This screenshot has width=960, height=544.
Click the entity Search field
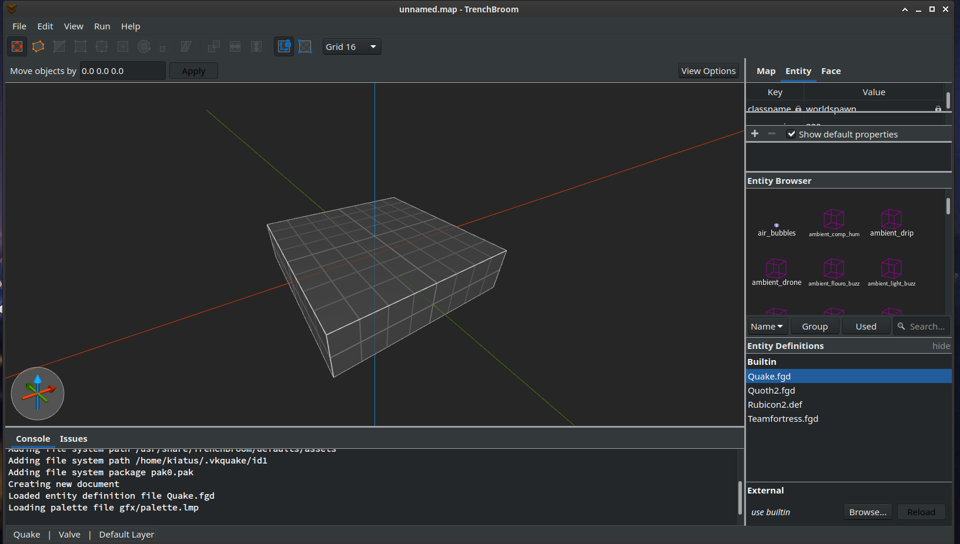[921, 326]
